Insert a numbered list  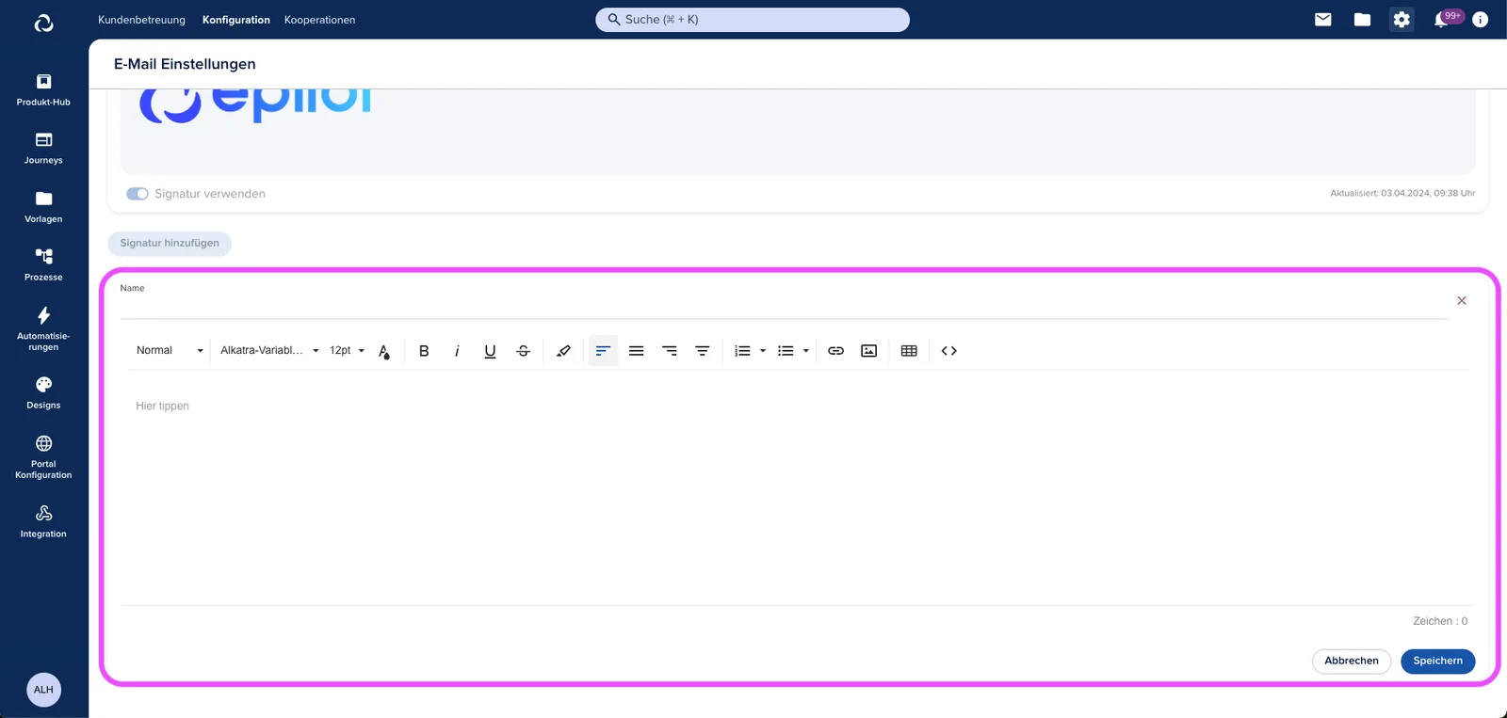pos(742,351)
